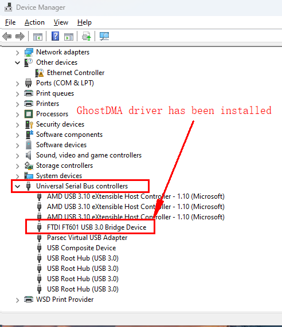Expand Sound, video and game controllers
282x327 pixels.
(18, 156)
